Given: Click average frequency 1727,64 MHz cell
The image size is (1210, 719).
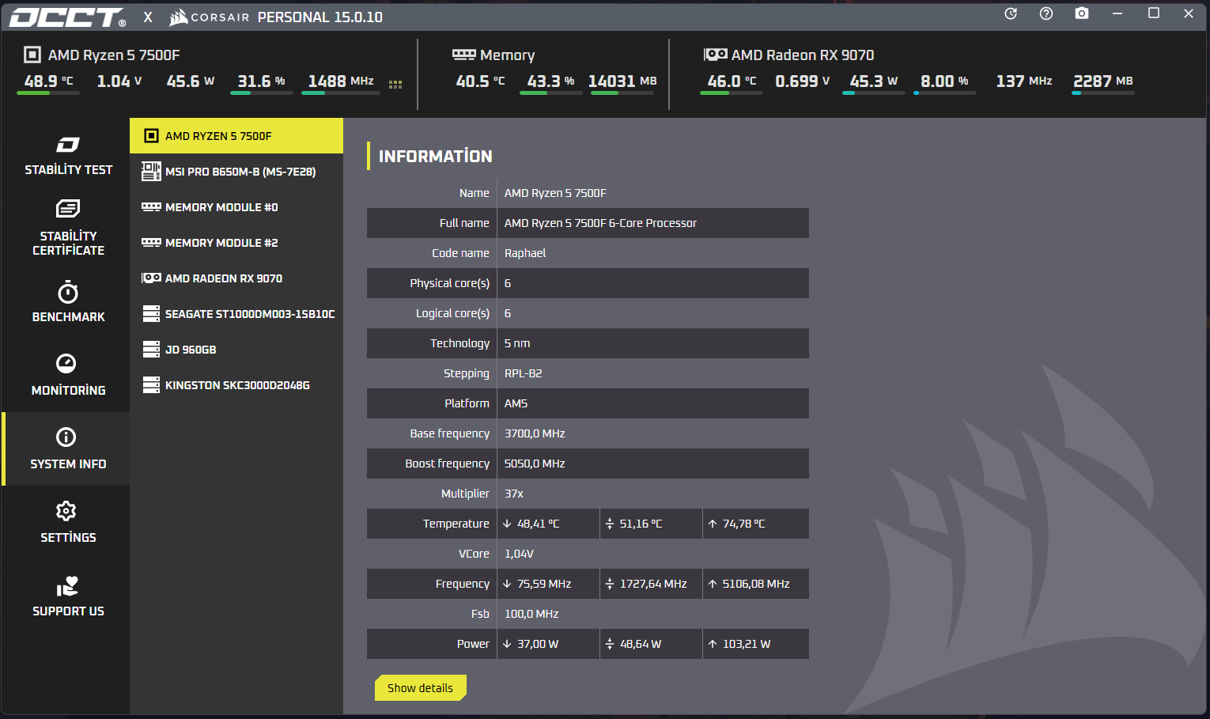Looking at the screenshot, I should [x=651, y=584].
